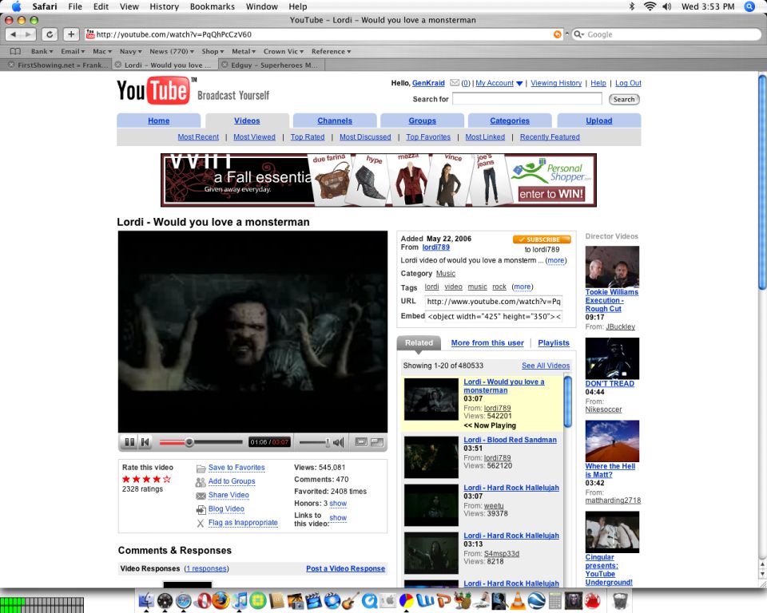This screenshot has width=767, height=613.
Task: Expand the My Account dropdown arrow
Action: click(x=519, y=84)
